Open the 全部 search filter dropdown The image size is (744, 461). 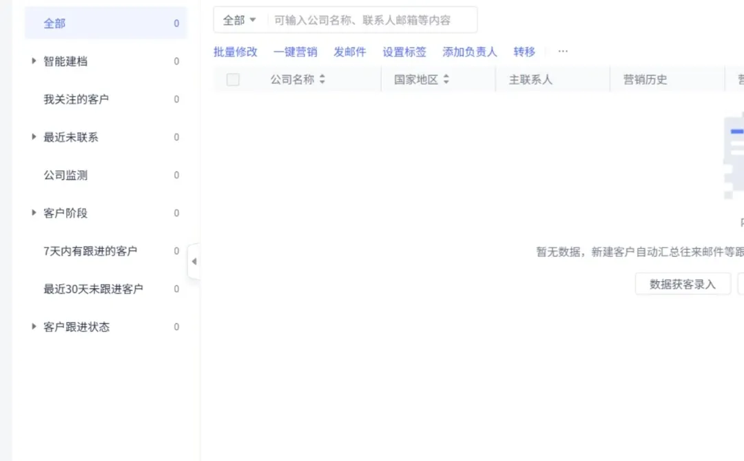tap(238, 20)
